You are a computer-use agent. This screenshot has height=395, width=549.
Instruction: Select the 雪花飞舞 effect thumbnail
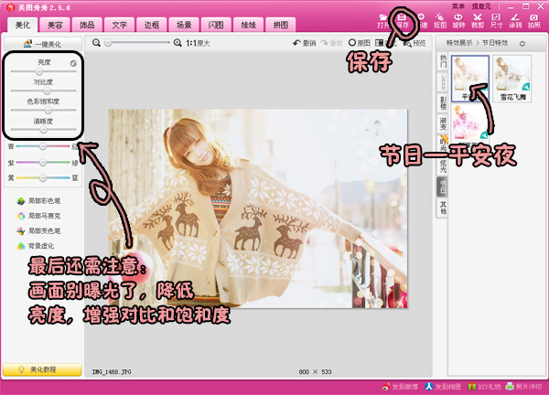pos(511,75)
